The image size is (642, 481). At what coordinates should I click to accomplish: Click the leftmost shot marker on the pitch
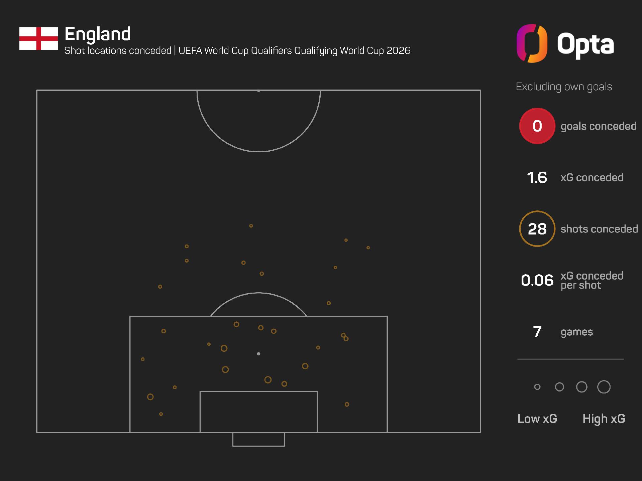click(x=143, y=359)
